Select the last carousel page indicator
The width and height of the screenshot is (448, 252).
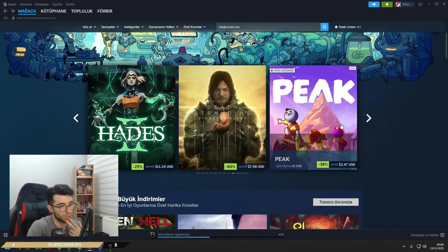click(246, 173)
